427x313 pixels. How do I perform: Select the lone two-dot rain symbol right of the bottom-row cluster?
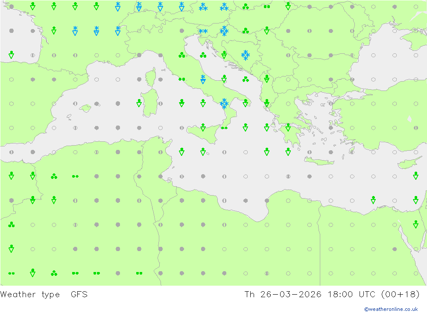139,273
